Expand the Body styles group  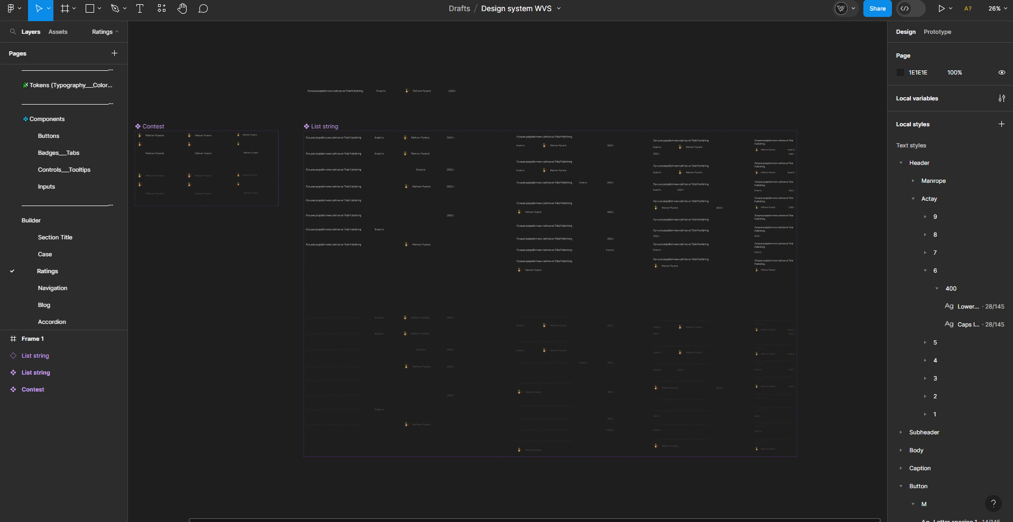[901, 450]
